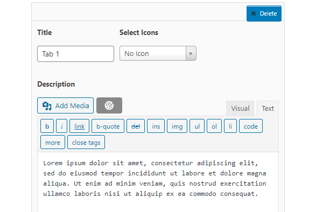Insert list item with li button
Screen dimensions: 323x212
[230, 126]
